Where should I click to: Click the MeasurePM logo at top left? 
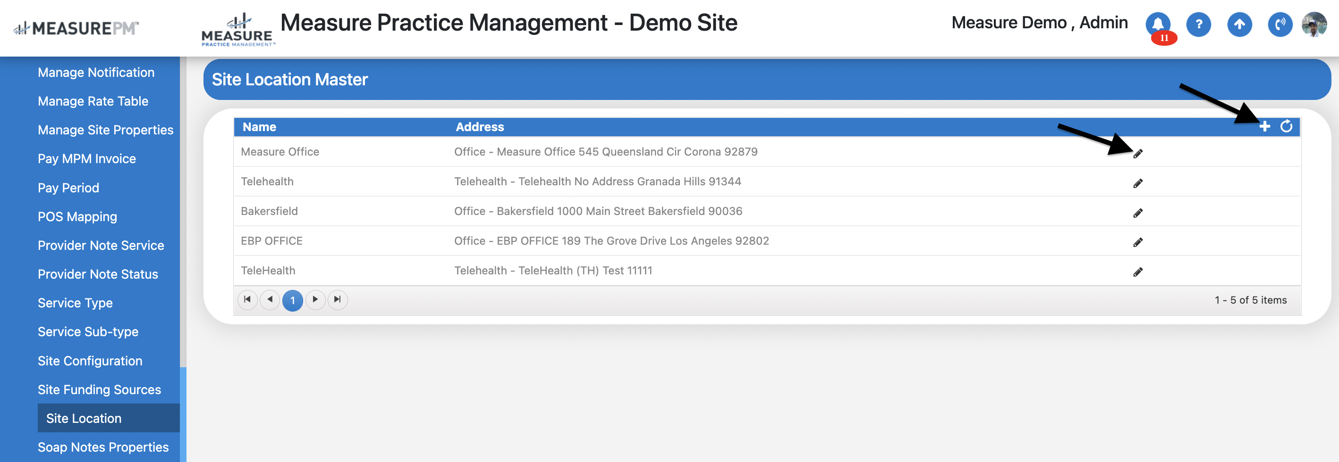76,28
